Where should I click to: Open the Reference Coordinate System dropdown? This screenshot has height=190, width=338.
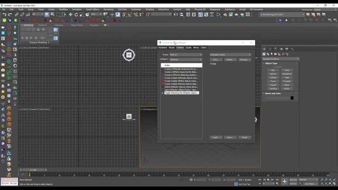coord(96,14)
